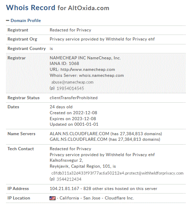186x204 pixels.
Task: Click the Whois Record page heading
Action: click(x=58, y=8)
